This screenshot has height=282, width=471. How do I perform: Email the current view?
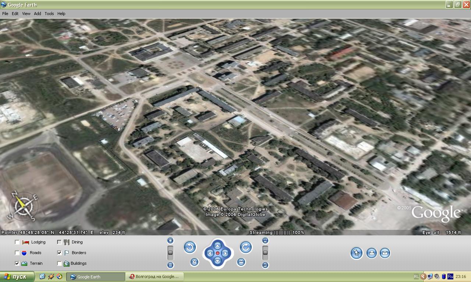[x=385, y=253]
